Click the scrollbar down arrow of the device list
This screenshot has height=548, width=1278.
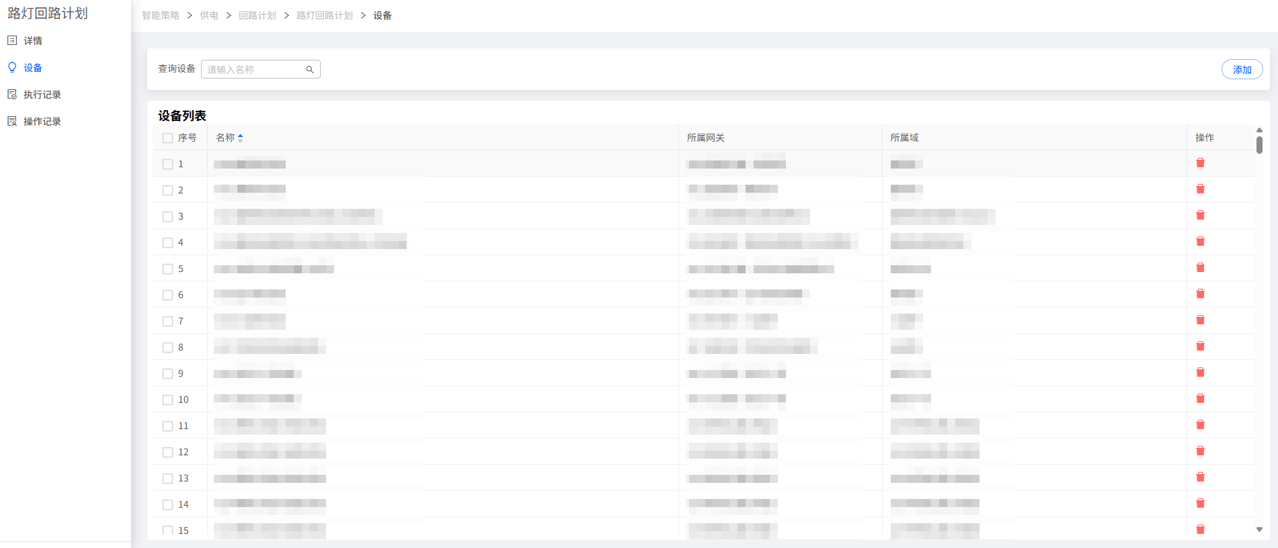tap(1259, 529)
